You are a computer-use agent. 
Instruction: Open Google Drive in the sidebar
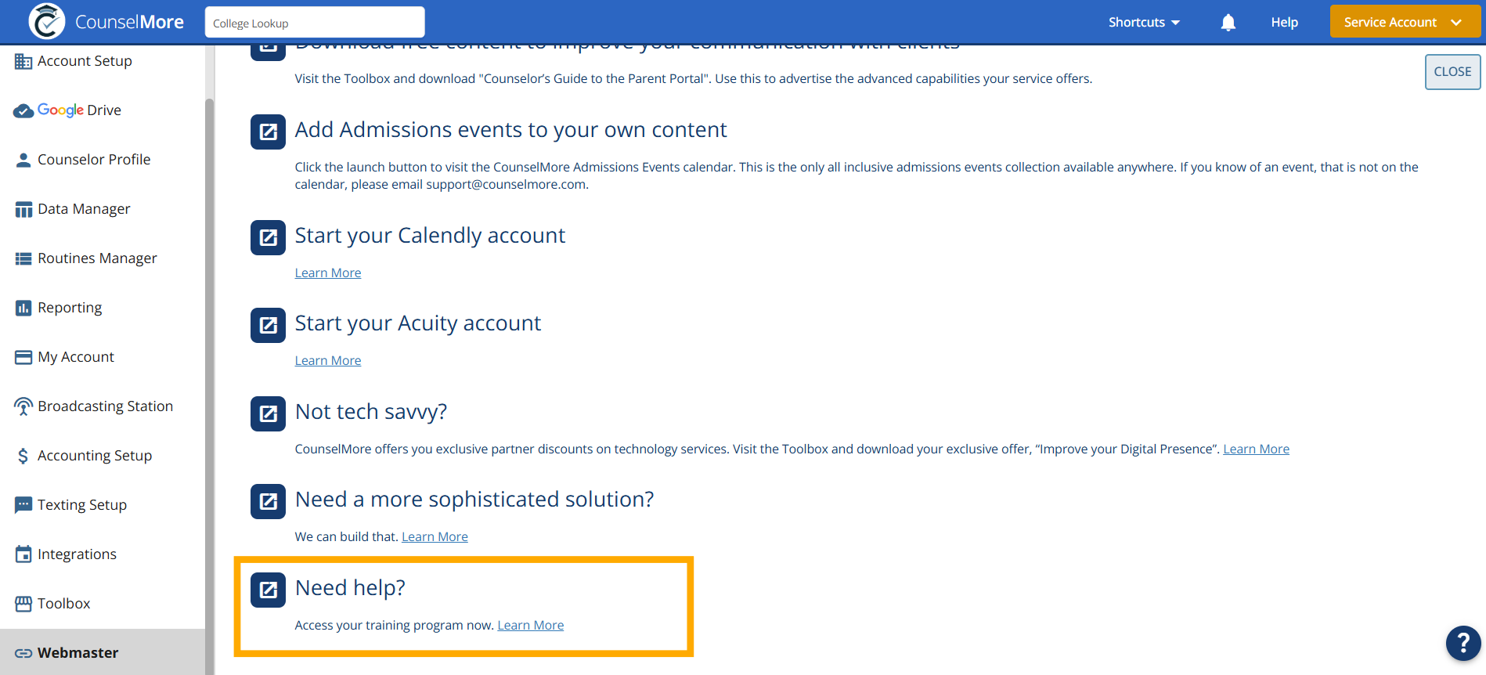point(78,110)
